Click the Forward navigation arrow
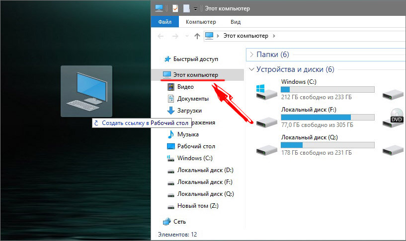The image size is (406, 241). pyautogui.click(x=175, y=36)
